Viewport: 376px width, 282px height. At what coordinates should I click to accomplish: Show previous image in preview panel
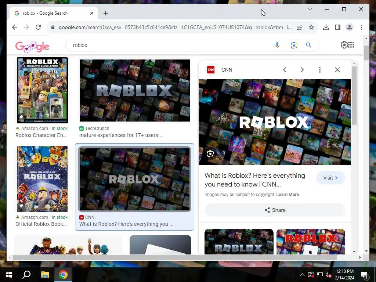point(285,70)
